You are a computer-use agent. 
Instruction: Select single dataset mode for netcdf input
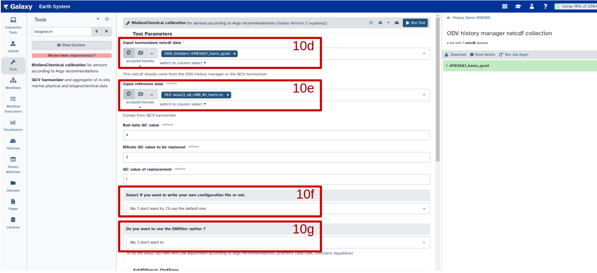pos(129,53)
